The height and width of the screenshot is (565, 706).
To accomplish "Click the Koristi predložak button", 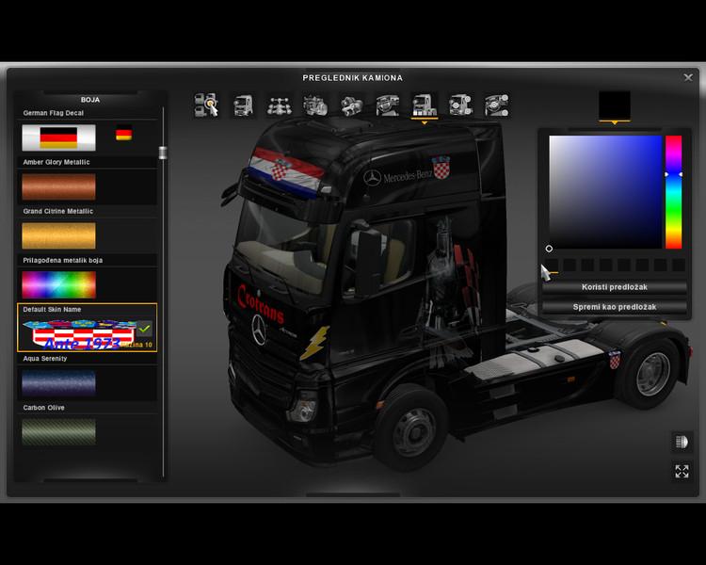I will [615, 287].
